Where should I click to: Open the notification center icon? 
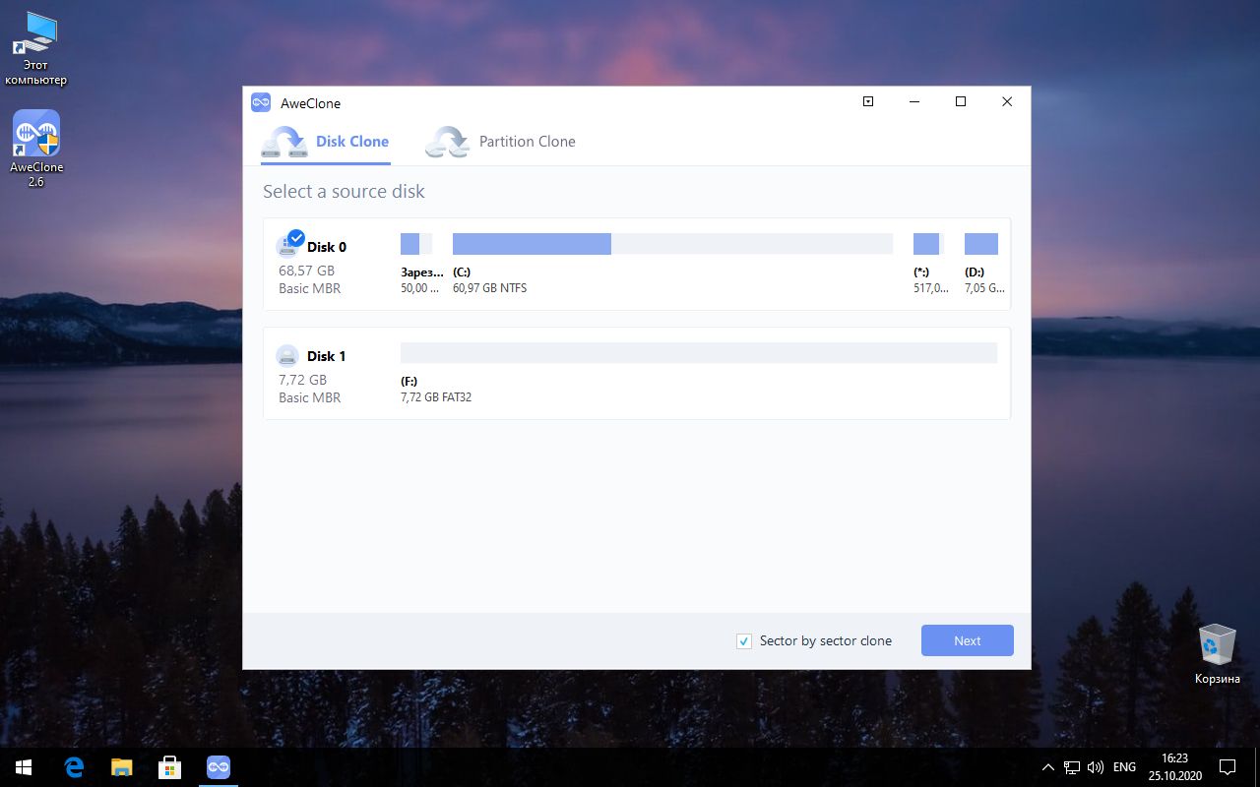1228,767
